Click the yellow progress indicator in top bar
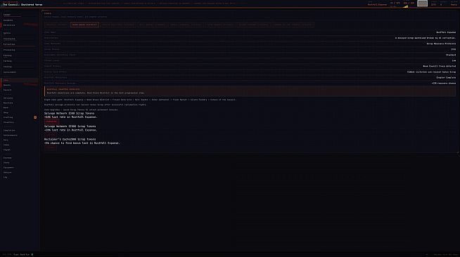460x257 pixels. click(405, 6)
